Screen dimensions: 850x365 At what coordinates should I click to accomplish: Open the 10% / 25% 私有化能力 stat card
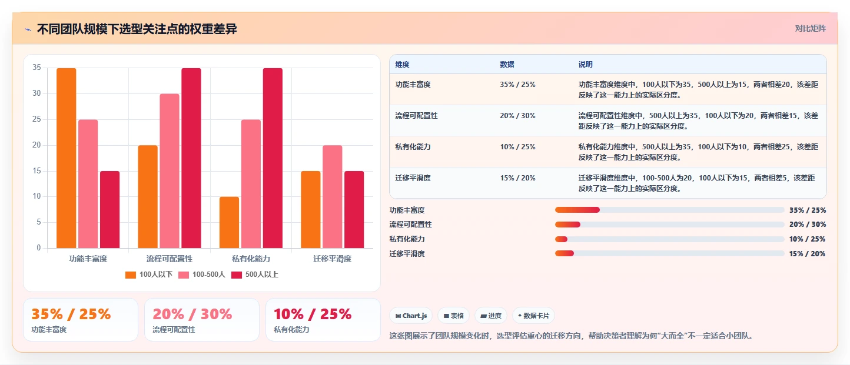tap(323, 320)
